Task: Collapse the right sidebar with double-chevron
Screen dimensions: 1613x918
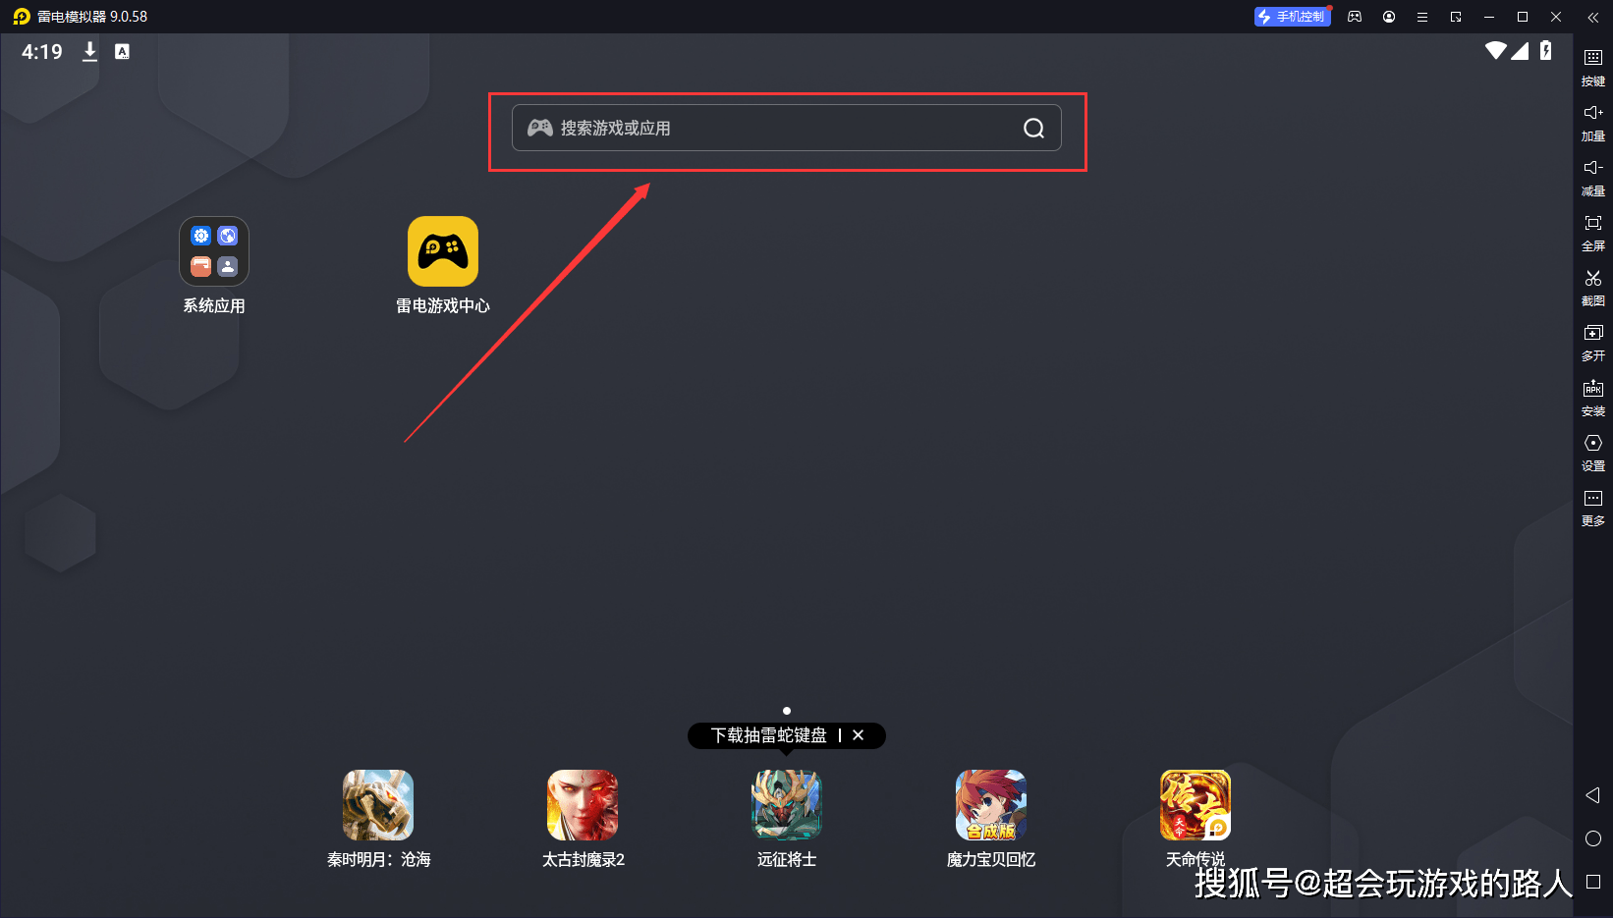Action: pyautogui.click(x=1592, y=17)
